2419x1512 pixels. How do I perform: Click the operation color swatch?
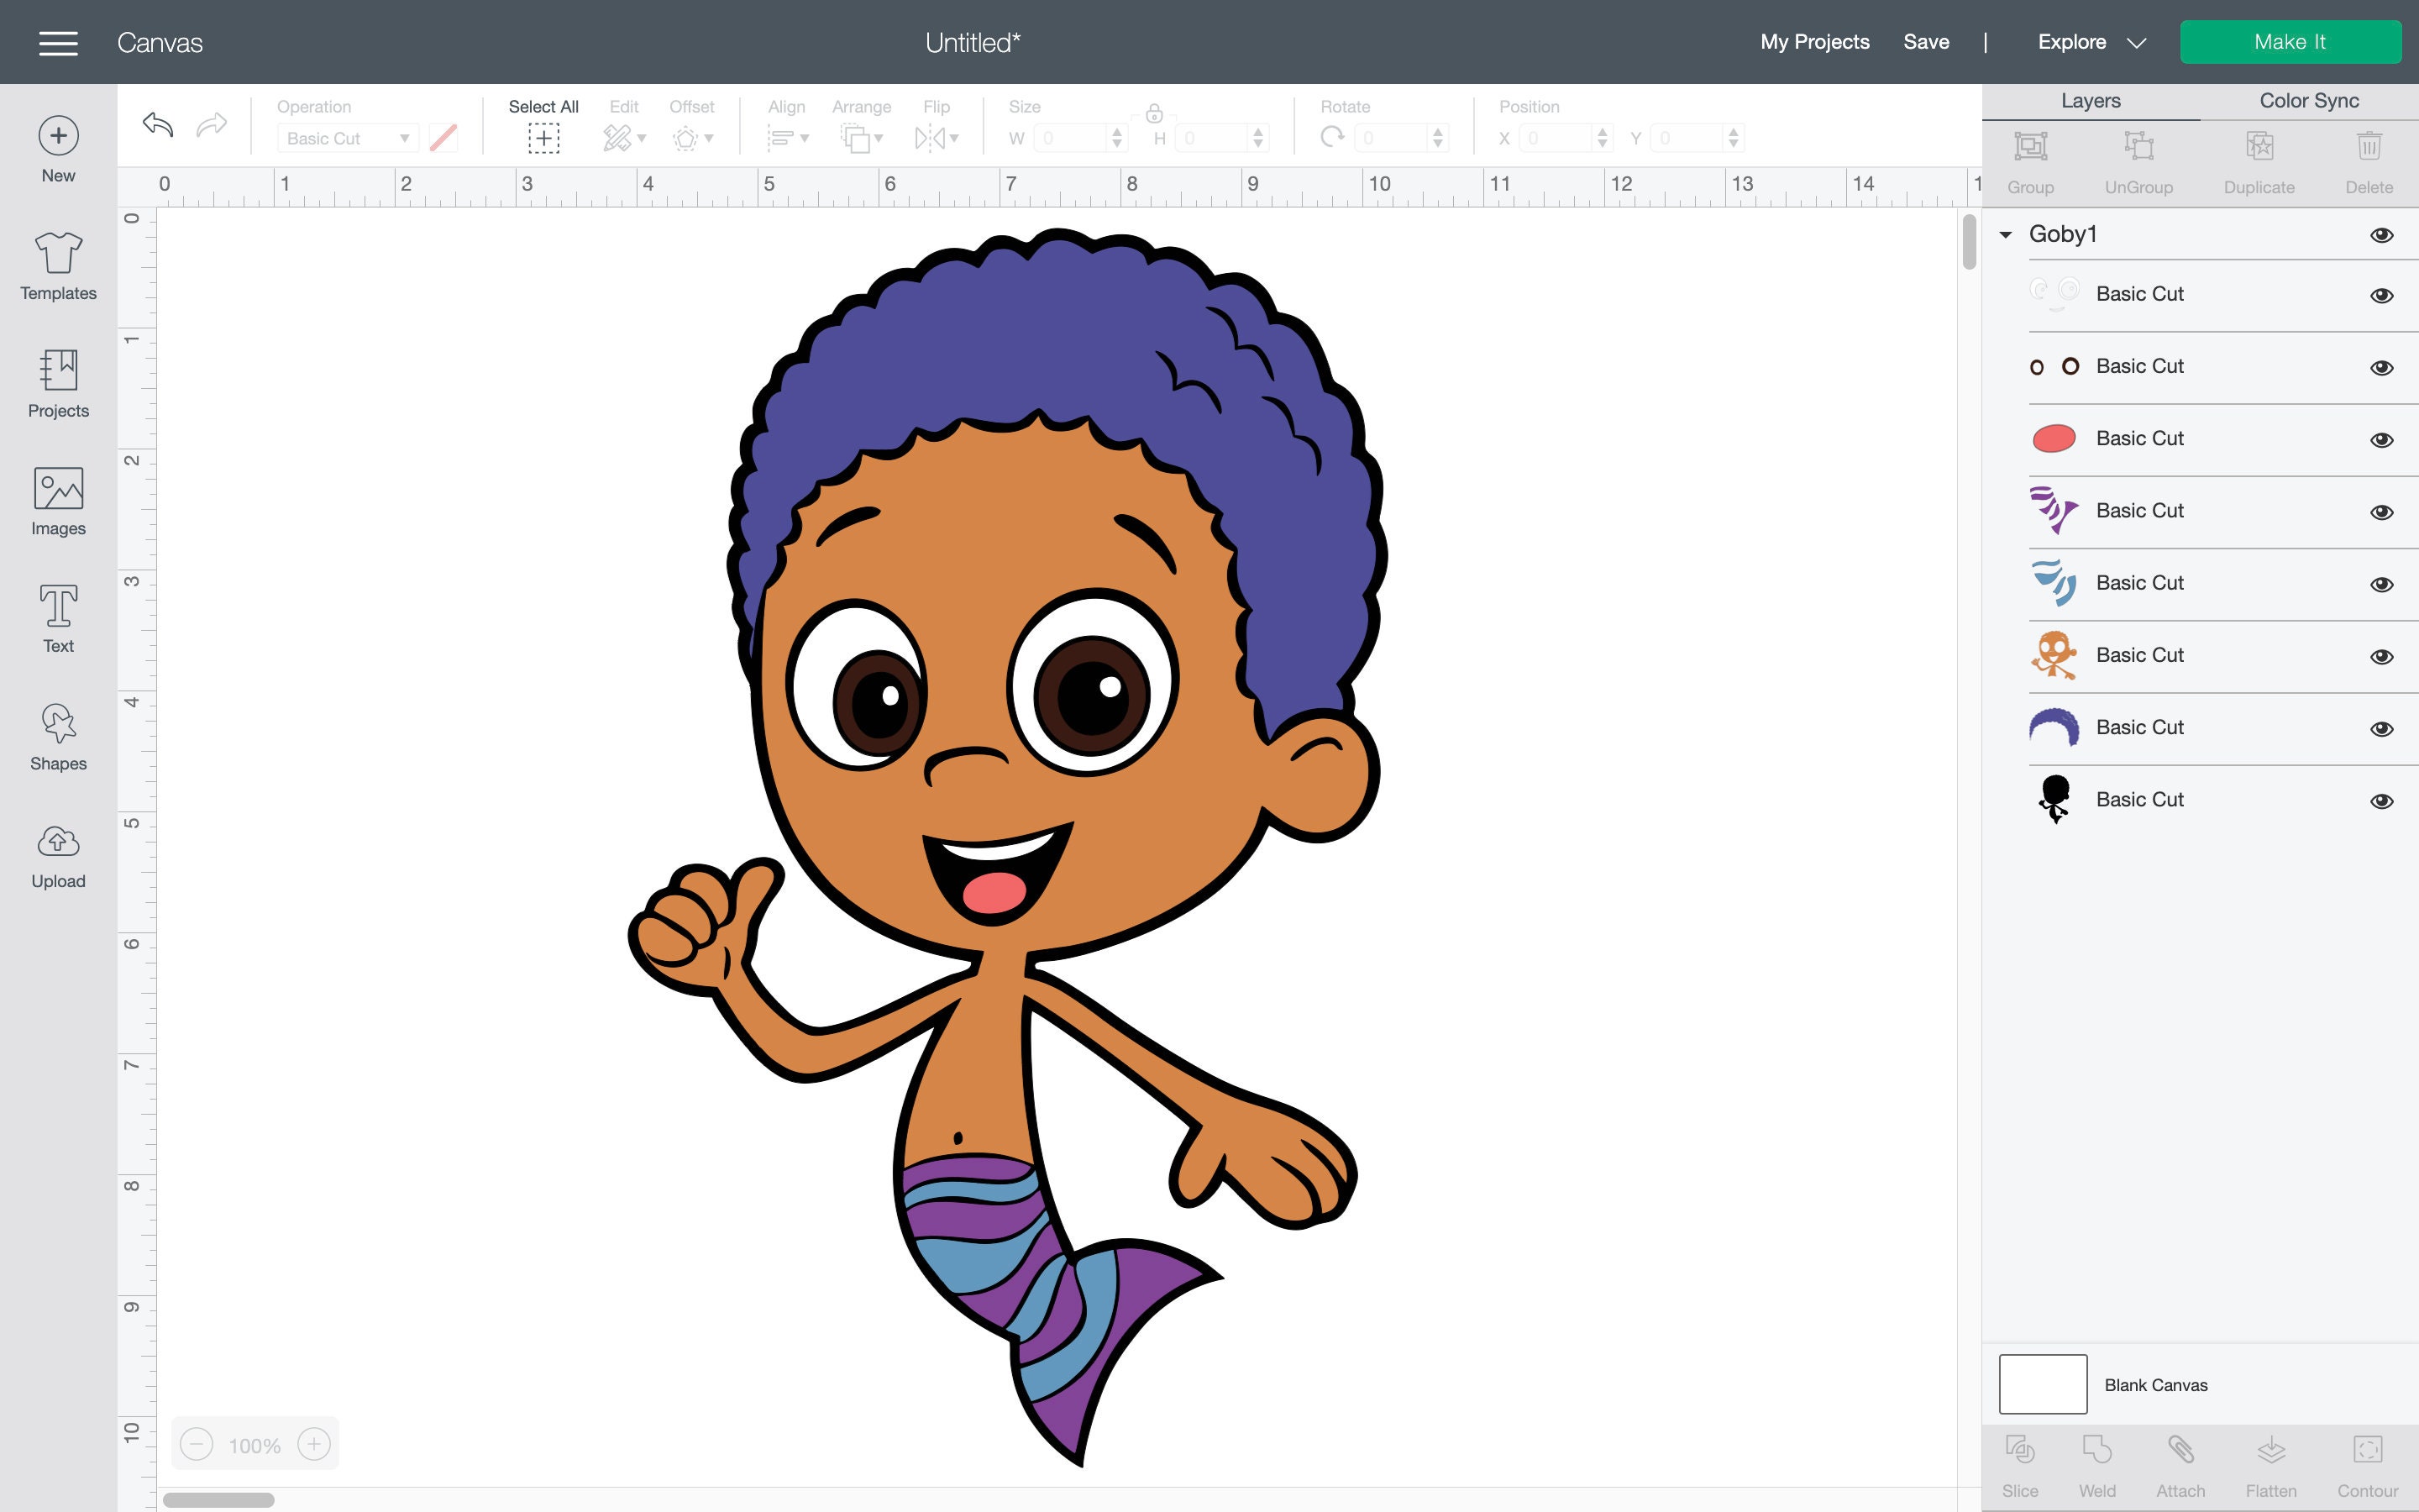coord(443,138)
